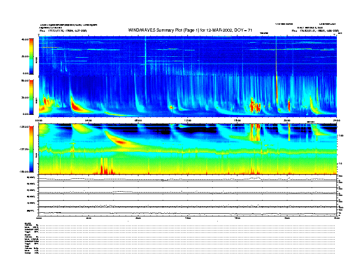Click the 100 label on TNR right axis
363x280 pixels.
click(340, 136)
